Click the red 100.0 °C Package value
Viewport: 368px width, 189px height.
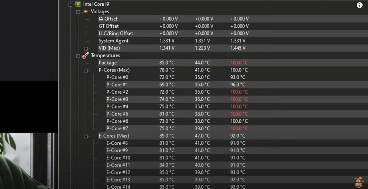[239, 63]
